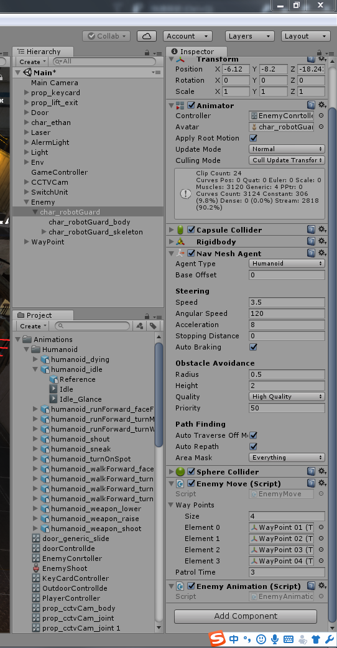Viewport: 337px width, 648px height.
Task: Open the Layers dropdown menu
Action: [250, 36]
